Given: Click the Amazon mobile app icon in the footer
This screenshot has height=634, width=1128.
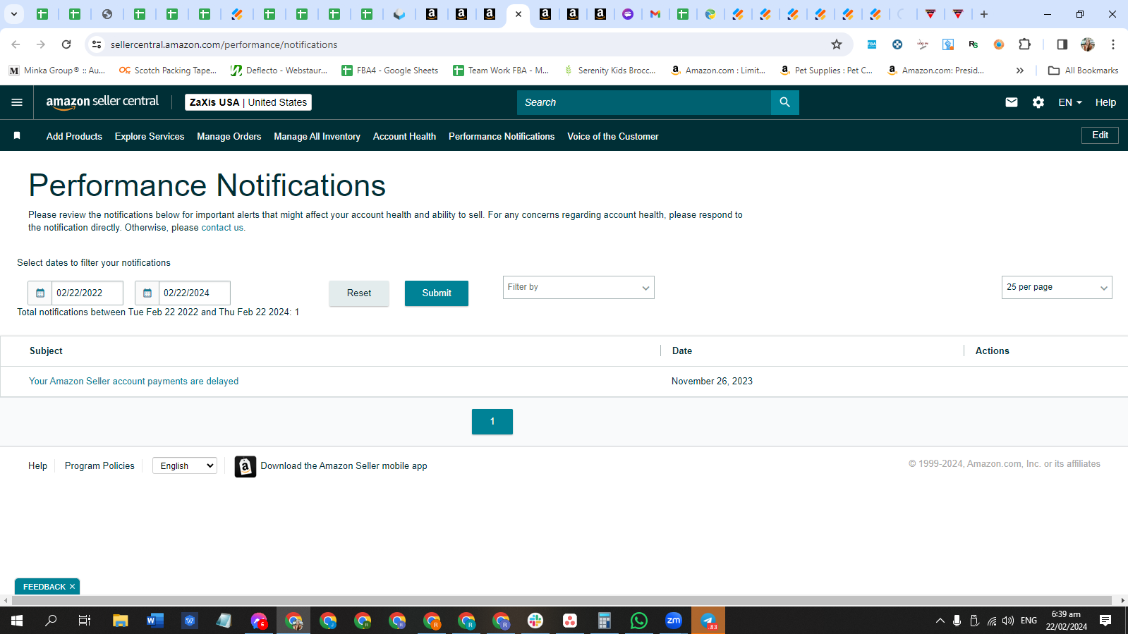Looking at the screenshot, I should pyautogui.click(x=245, y=466).
